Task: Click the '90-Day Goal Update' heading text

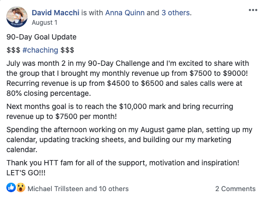Action: 42,37
